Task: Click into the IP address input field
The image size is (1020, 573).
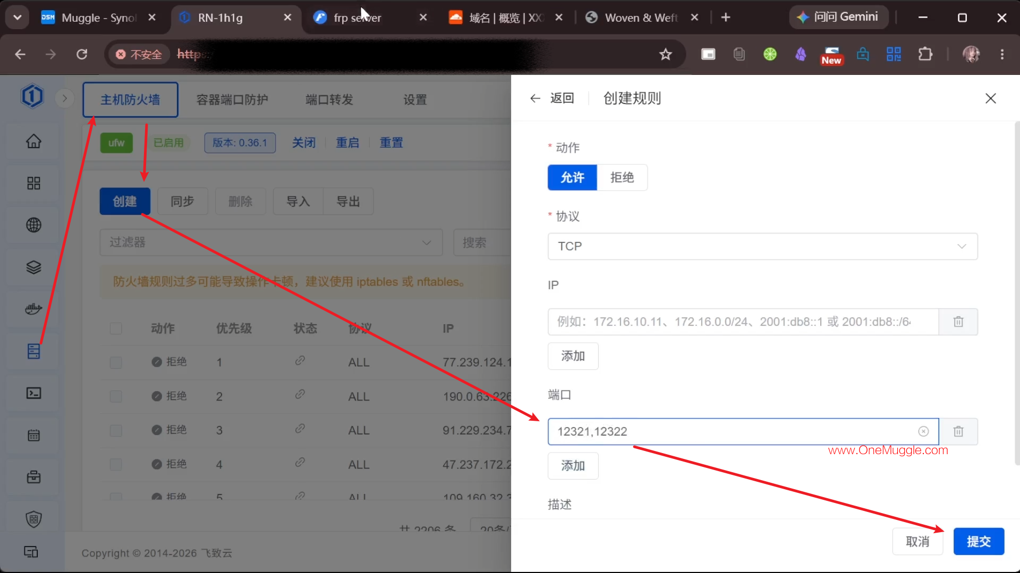Action: click(743, 322)
